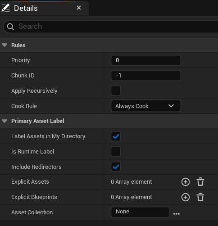The height and width of the screenshot is (226, 218).
Task: Click the Priority value field
Action: coord(146,60)
